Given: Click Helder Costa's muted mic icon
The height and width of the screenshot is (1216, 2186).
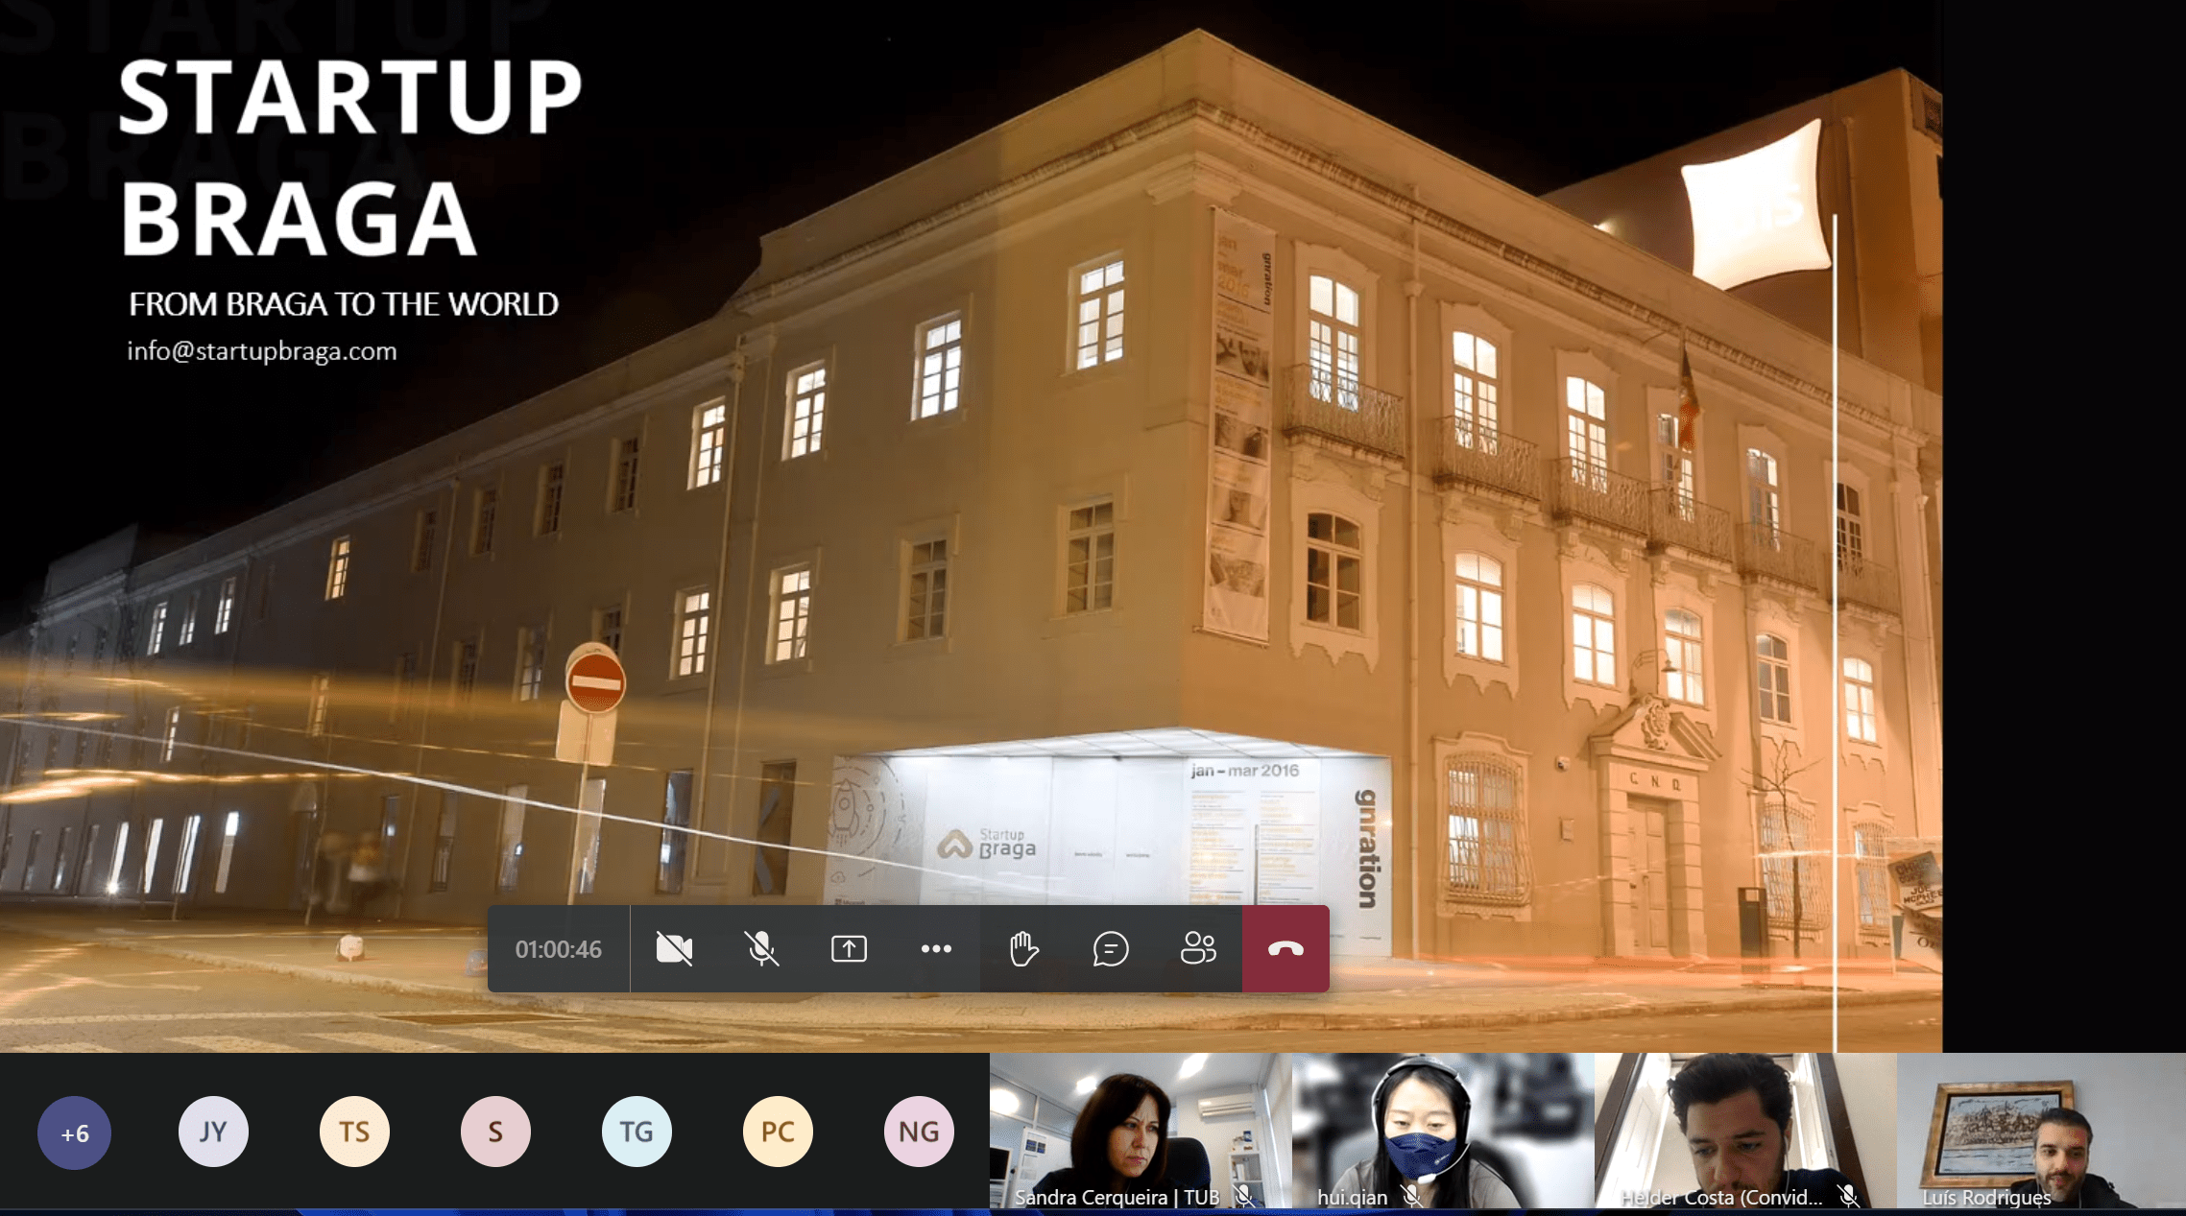Looking at the screenshot, I should click(1847, 1196).
